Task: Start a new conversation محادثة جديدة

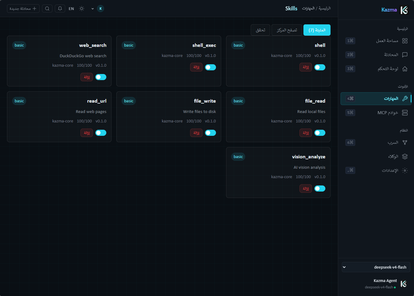Action: 23,9
